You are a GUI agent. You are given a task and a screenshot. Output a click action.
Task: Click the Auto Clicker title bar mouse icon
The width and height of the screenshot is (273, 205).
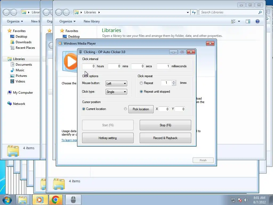point(80,52)
